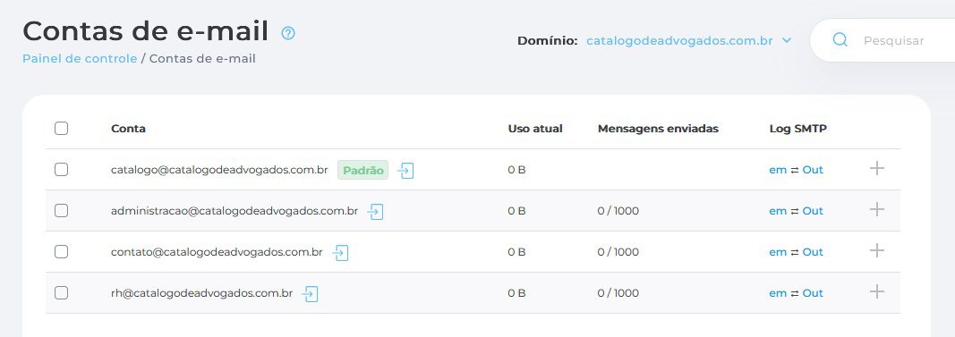Toggle the select-all checkbox in table header

coord(61,129)
